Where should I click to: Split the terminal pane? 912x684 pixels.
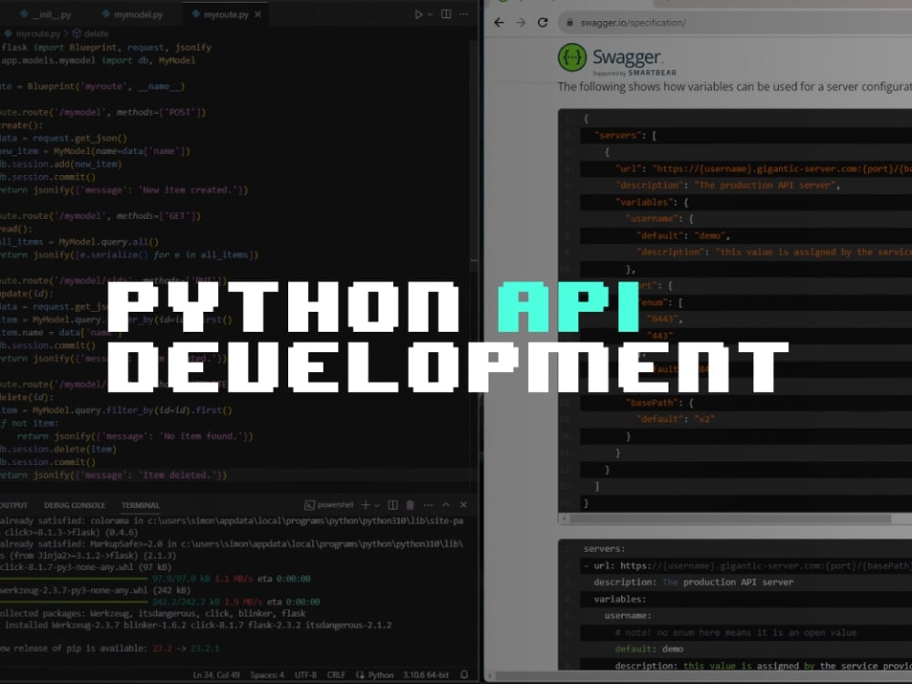tap(393, 505)
